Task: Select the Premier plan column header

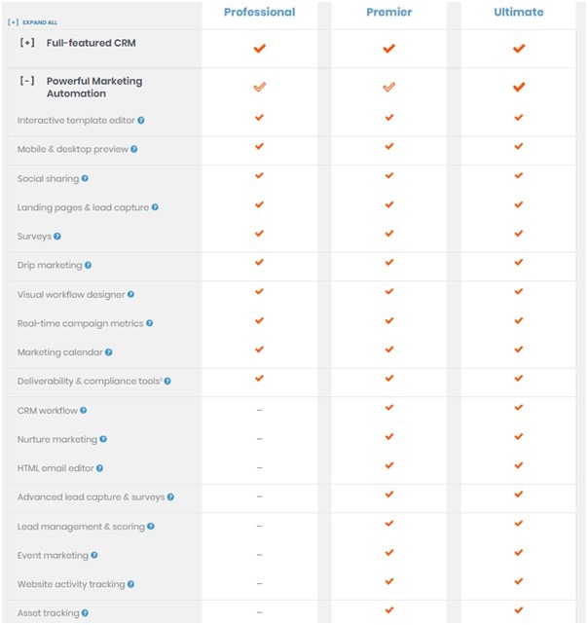Action: pos(389,12)
